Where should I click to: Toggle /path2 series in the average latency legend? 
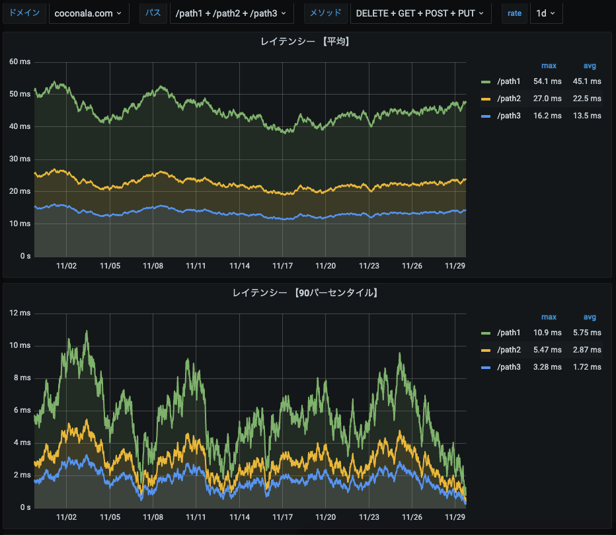pyautogui.click(x=508, y=98)
